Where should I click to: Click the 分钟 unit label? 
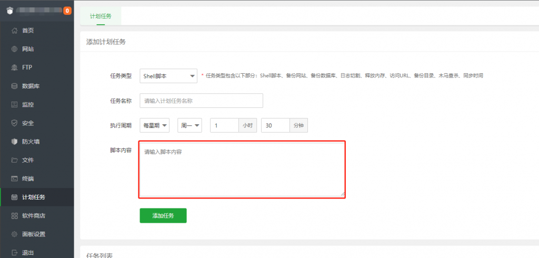(x=299, y=125)
